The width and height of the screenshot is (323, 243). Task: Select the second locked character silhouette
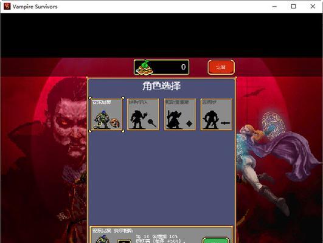(x=143, y=114)
